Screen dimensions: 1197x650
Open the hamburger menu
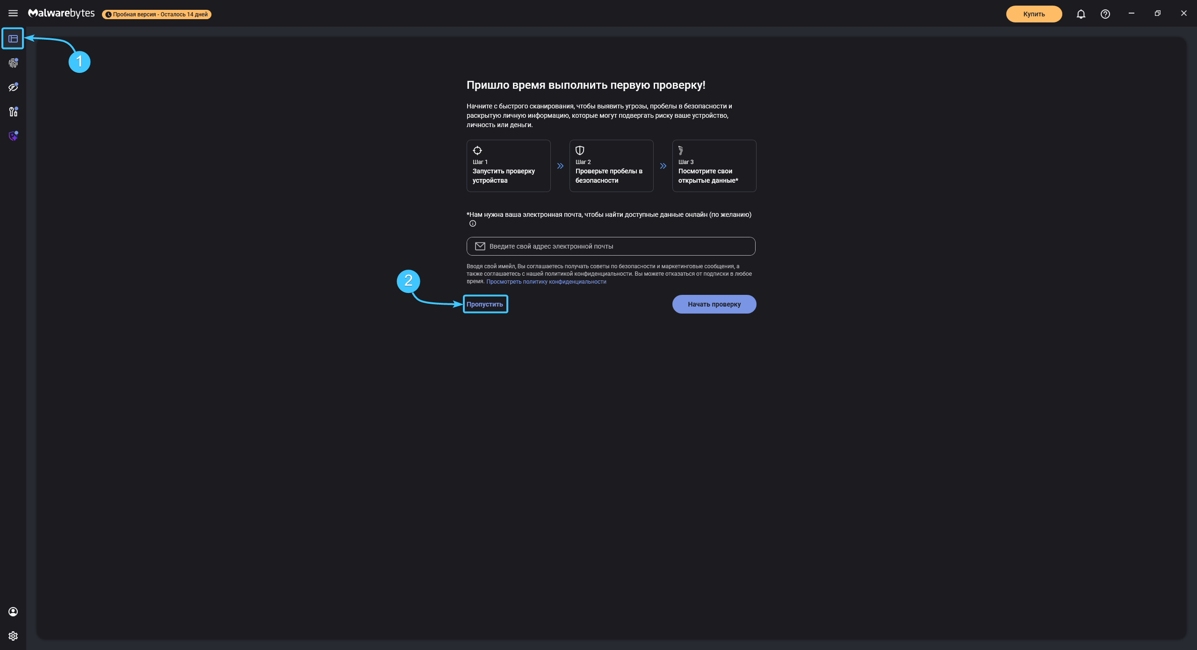point(13,14)
